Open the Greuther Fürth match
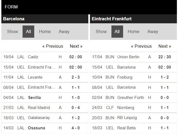178x135 pixels. point(133,98)
